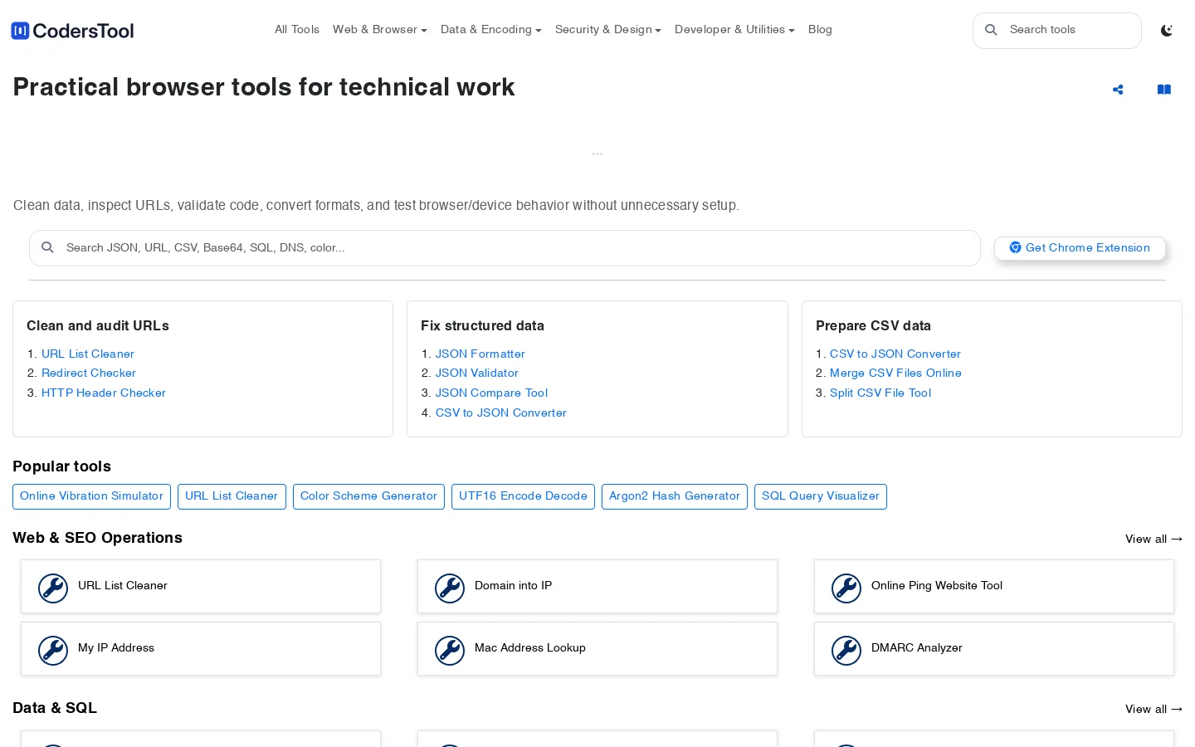
Task: View all Data & SQL tools
Action: [x=1154, y=710]
